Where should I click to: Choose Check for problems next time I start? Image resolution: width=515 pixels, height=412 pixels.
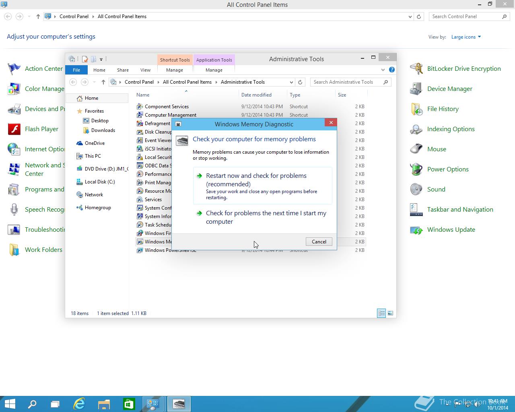click(263, 217)
